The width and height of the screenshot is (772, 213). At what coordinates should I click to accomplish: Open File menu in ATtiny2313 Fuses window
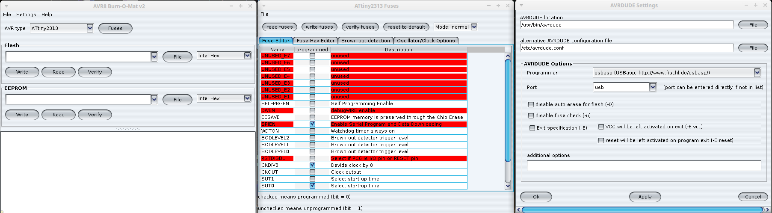pyautogui.click(x=264, y=14)
